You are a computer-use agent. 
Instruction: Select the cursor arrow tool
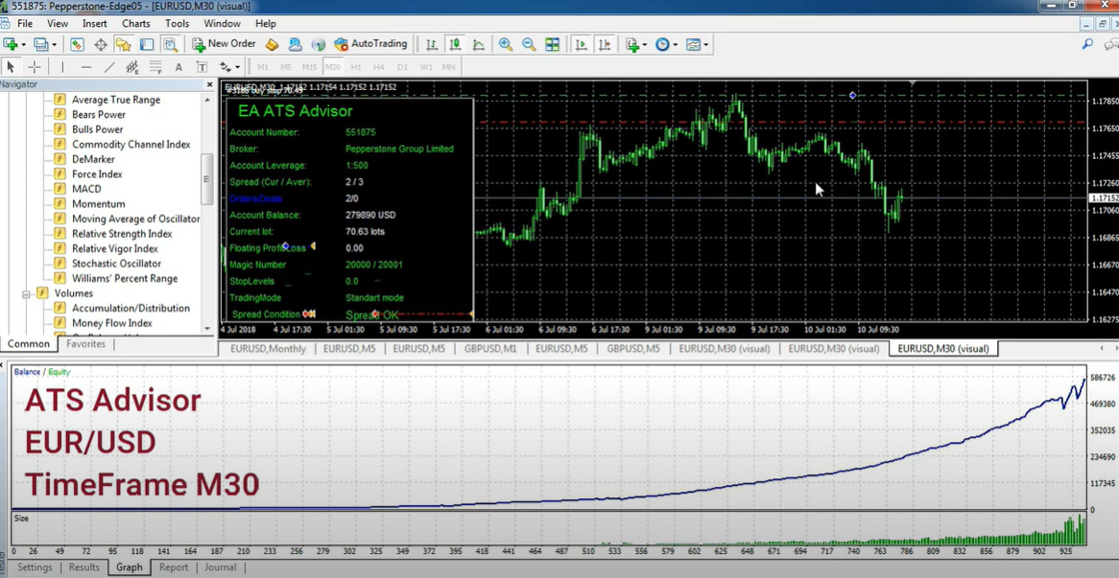(x=12, y=66)
